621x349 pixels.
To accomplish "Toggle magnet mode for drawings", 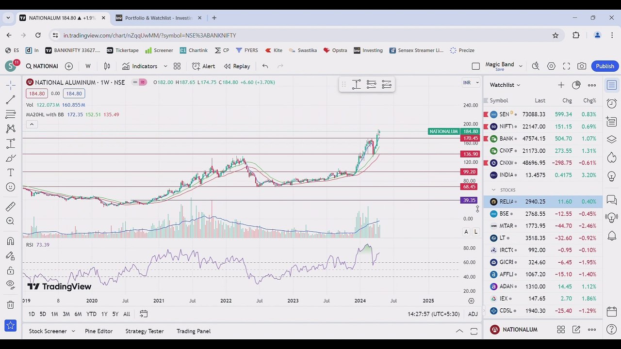I will point(10,241).
